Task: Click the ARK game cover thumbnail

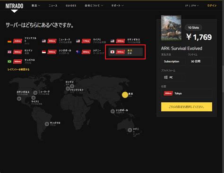Action: [x=171, y=28]
